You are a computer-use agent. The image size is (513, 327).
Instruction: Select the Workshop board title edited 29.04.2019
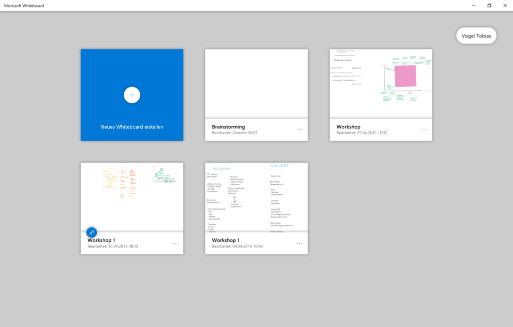click(349, 127)
